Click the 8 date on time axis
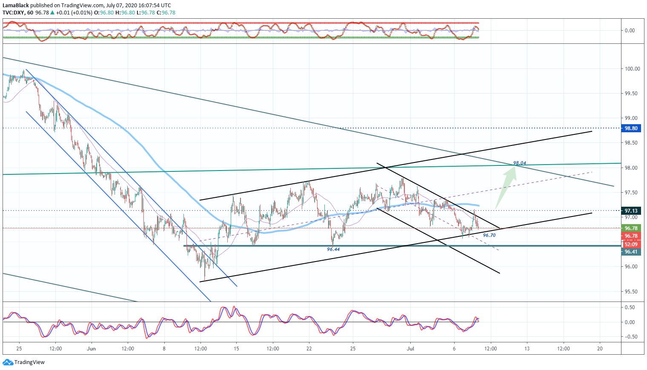 pyautogui.click(x=164, y=349)
